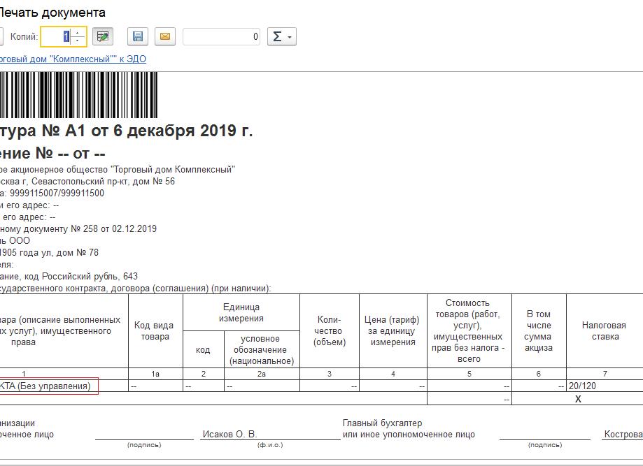
Task: Click the "Цена (тариф) за единицу измерения" header
Action: [x=393, y=331]
